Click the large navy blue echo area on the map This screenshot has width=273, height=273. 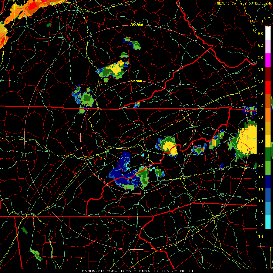(123, 171)
